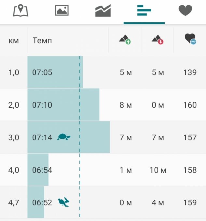
Task: Open the map tab icon
Action: point(21,11)
